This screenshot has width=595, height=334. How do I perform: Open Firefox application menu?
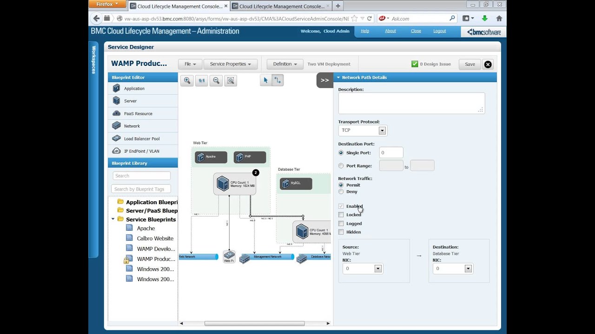pos(107,4)
